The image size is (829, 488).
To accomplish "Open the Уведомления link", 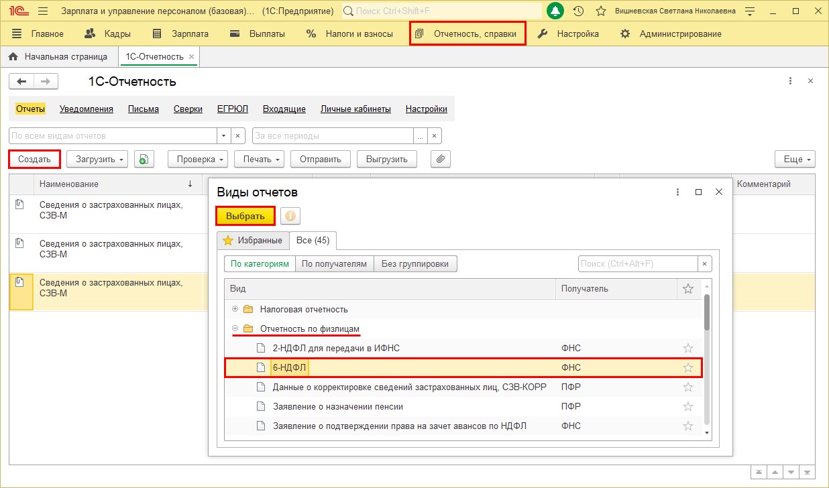I will [x=87, y=109].
